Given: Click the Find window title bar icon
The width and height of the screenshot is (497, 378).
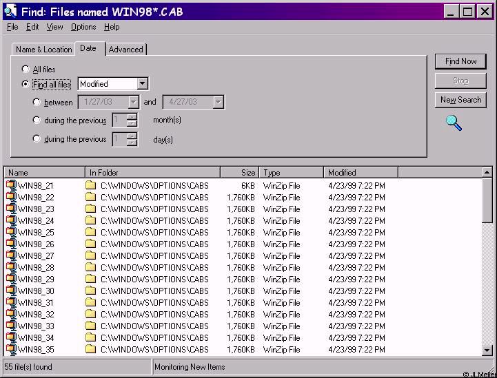Looking at the screenshot, I should coord(9,11).
